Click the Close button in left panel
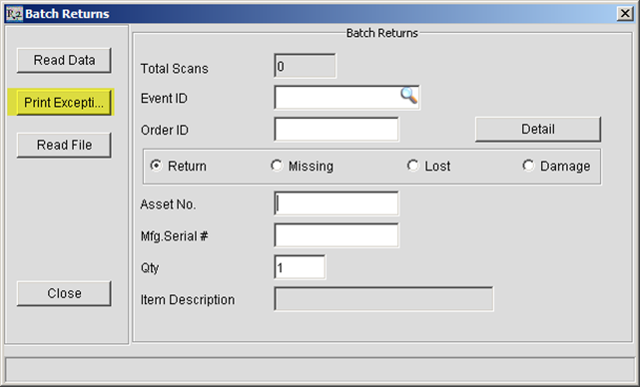The image size is (640, 387). (x=64, y=293)
